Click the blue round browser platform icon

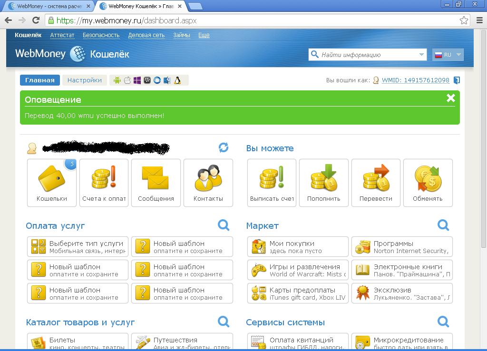tap(157, 80)
